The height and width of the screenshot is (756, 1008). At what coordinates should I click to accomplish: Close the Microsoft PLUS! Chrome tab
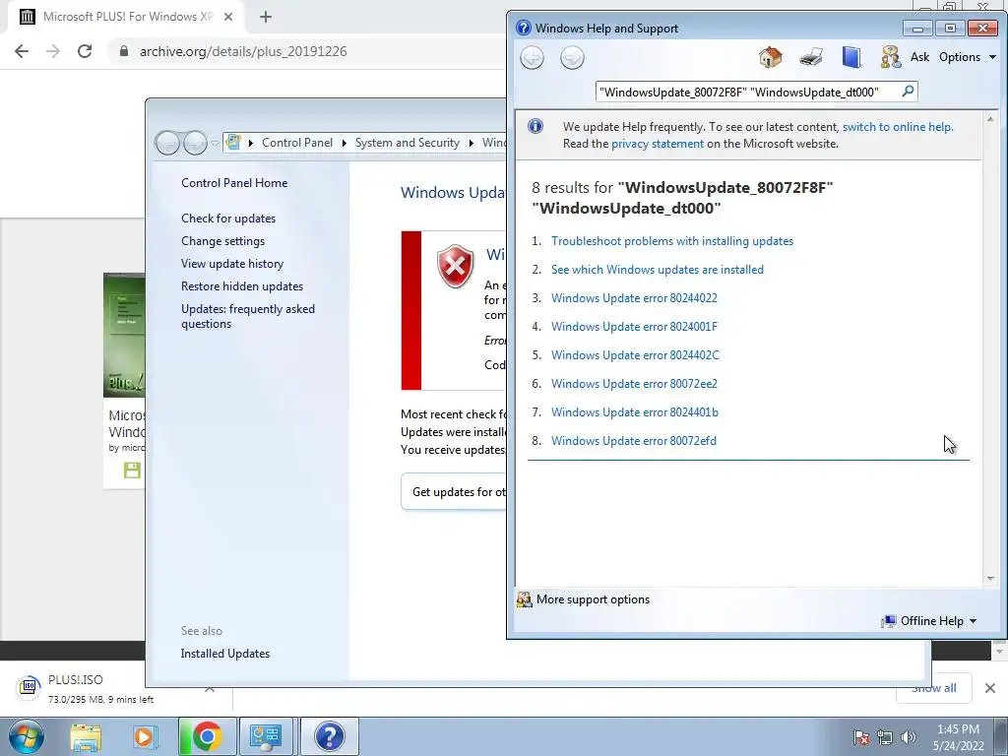(228, 17)
